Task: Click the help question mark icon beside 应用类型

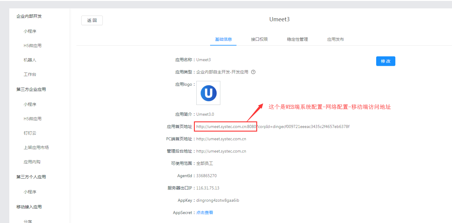Action: [x=253, y=72]
